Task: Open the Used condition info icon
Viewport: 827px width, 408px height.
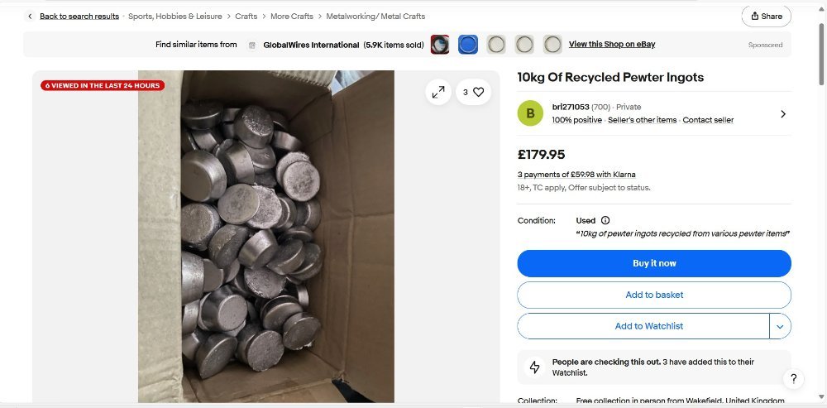Action: pyautogui.click(x=605, y=221)
